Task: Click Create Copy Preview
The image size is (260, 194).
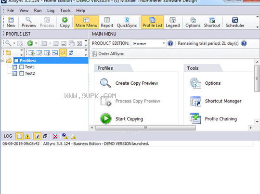Action: [129, 83]
